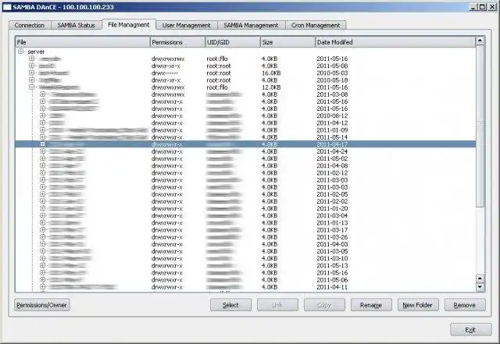Sort by the UID/GID column header
The image size is (500, 344).
click(233, 42)
